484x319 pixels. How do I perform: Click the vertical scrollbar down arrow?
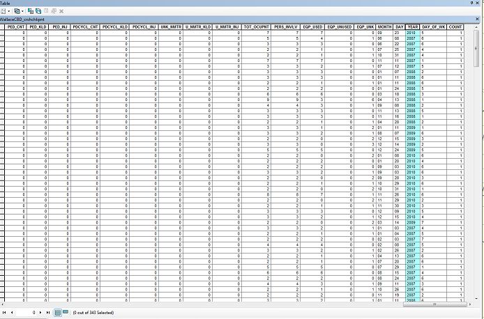click(476, 299)
